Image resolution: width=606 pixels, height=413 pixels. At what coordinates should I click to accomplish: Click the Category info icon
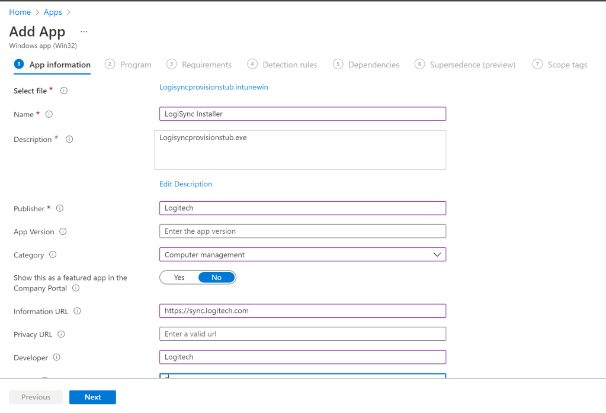click(53, 255)
